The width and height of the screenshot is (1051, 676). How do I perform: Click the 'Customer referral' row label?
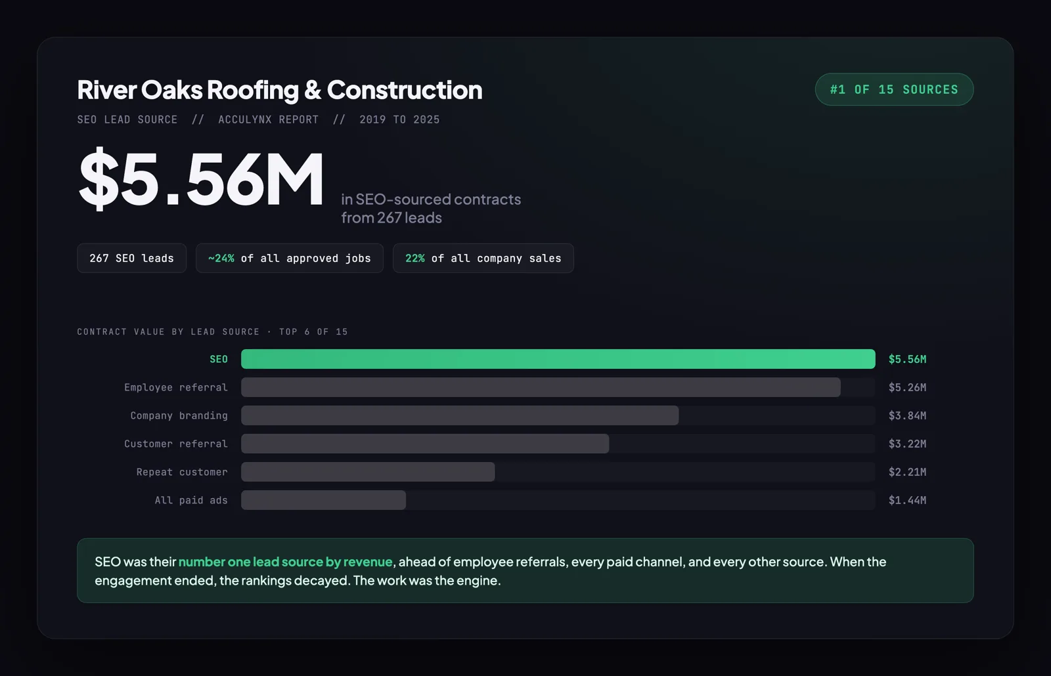click(x=176, y=444)
